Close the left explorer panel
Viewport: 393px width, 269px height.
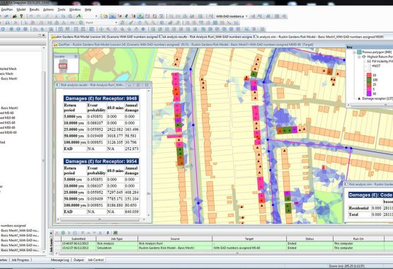tap(44, 35)
